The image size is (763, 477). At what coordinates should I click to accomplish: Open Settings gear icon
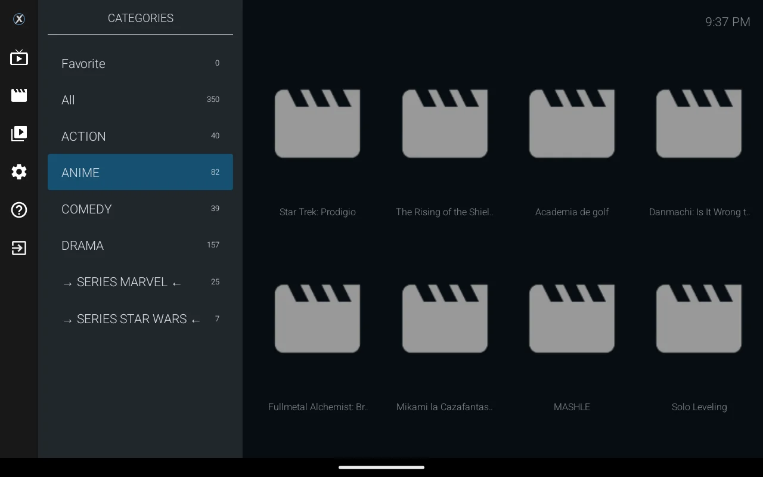[19, 172]
